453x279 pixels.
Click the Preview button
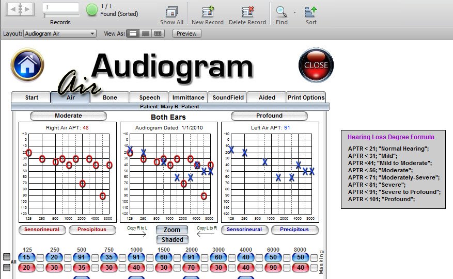click(186, 34)
